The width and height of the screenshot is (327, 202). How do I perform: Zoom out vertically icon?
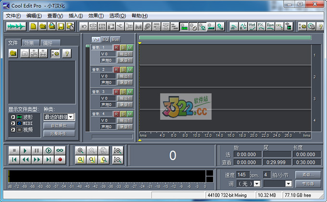click(118, 160)
